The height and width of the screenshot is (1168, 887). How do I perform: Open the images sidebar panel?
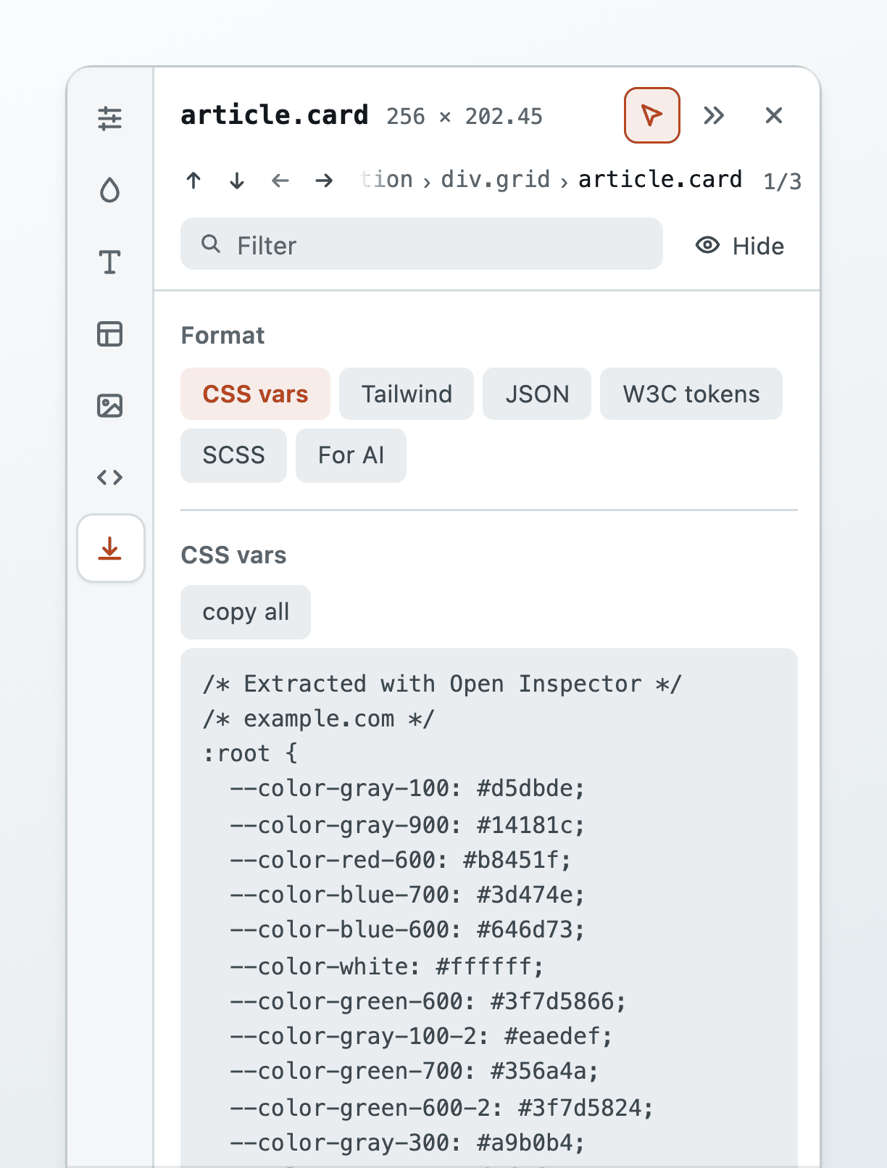[x=110, y=405]
